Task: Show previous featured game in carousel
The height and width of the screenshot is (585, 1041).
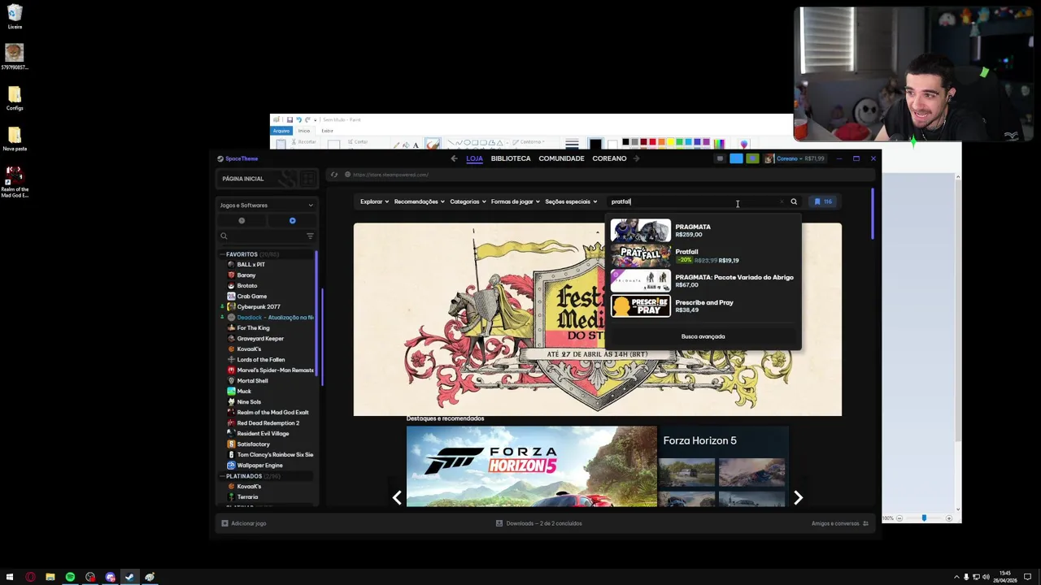Action: pos(397,497)
